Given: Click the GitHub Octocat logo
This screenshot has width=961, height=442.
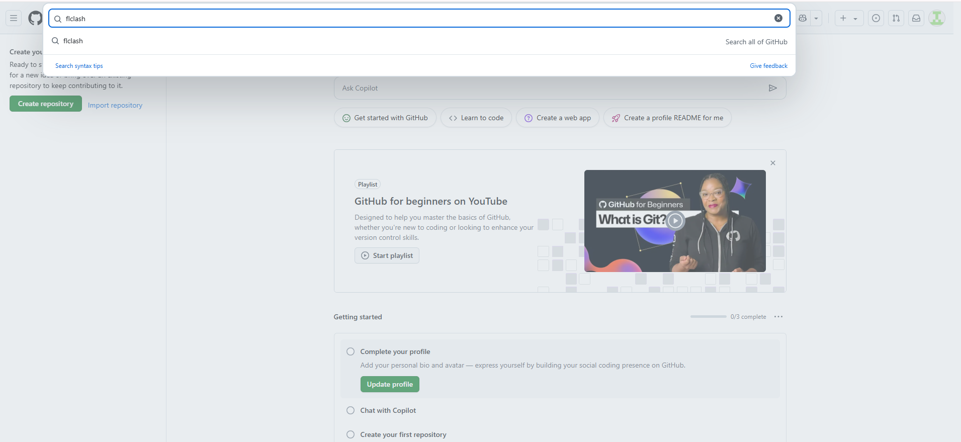Looking at the screenshot, I should click(x=35, y=19).
